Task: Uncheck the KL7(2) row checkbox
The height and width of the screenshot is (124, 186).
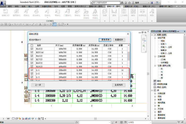Action: click(32, 59)
